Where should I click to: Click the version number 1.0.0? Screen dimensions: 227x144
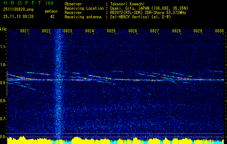49,3
